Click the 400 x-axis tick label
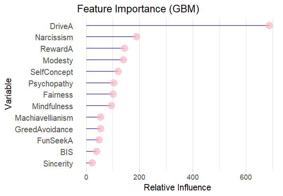The image size is (283, 196). point(193,176)
